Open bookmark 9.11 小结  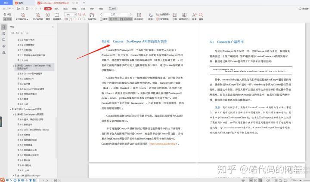pyautogui.click(x=25, y=170)
